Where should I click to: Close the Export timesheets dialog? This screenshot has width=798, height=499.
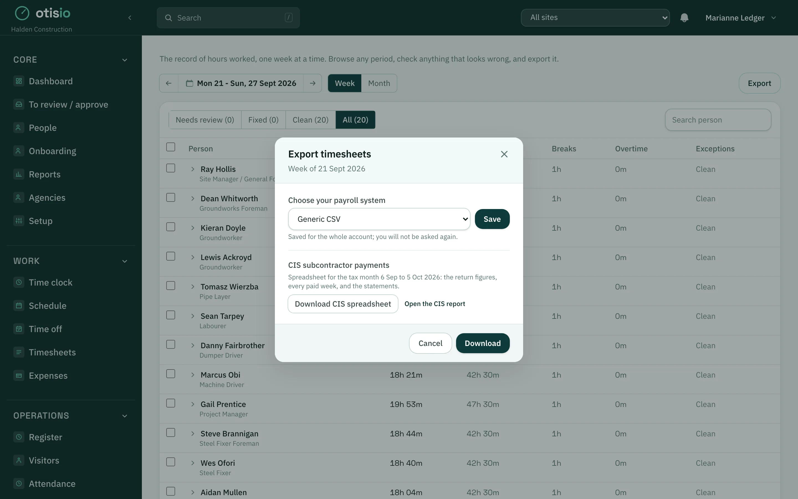504,154
